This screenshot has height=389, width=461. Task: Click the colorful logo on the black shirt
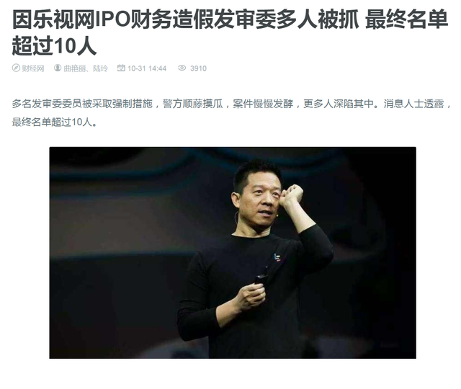coord(277,257)
